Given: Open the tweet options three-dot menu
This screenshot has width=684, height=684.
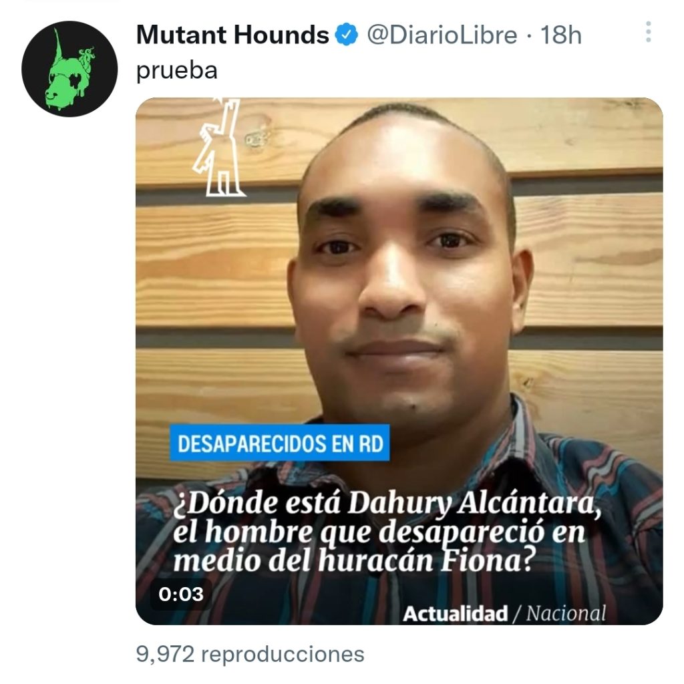Looking at the screenshot, I should [648, 31].
